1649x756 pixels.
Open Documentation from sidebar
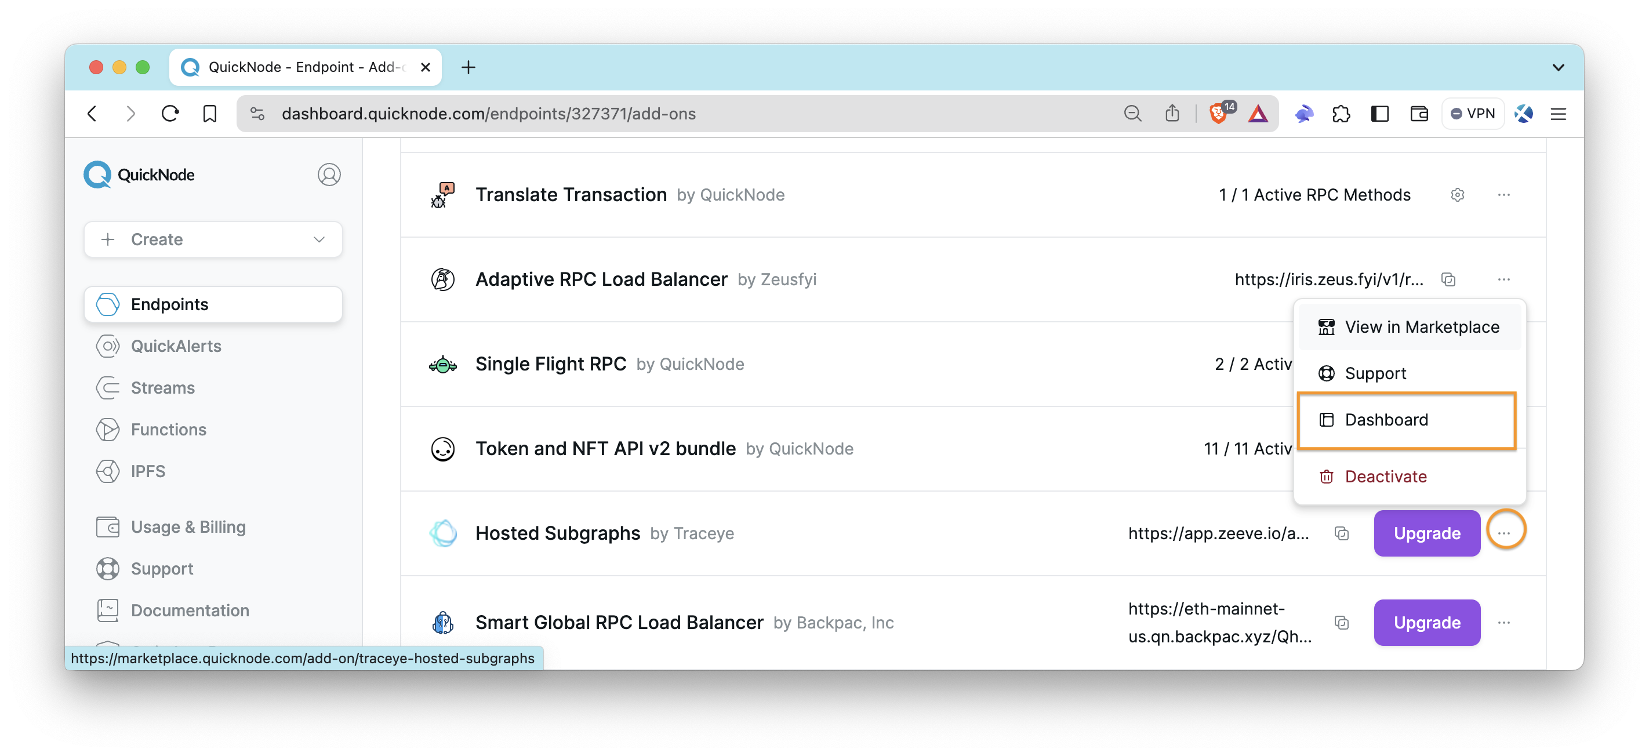click(173, 610)
